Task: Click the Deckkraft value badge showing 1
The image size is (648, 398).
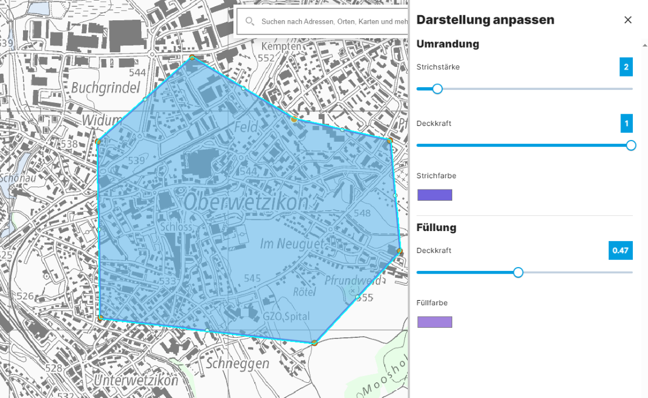Action: tap(627, 123)
